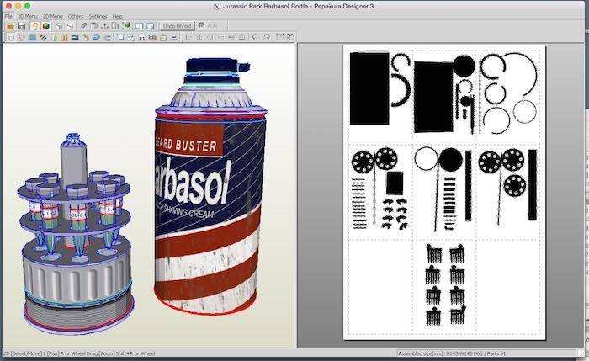The width and height of the screenshot is (589, 361).
Task: Click the diagonal colored stripes icon
Action: click(43, 37)
